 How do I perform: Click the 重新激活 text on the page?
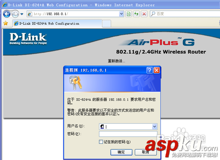117,61
